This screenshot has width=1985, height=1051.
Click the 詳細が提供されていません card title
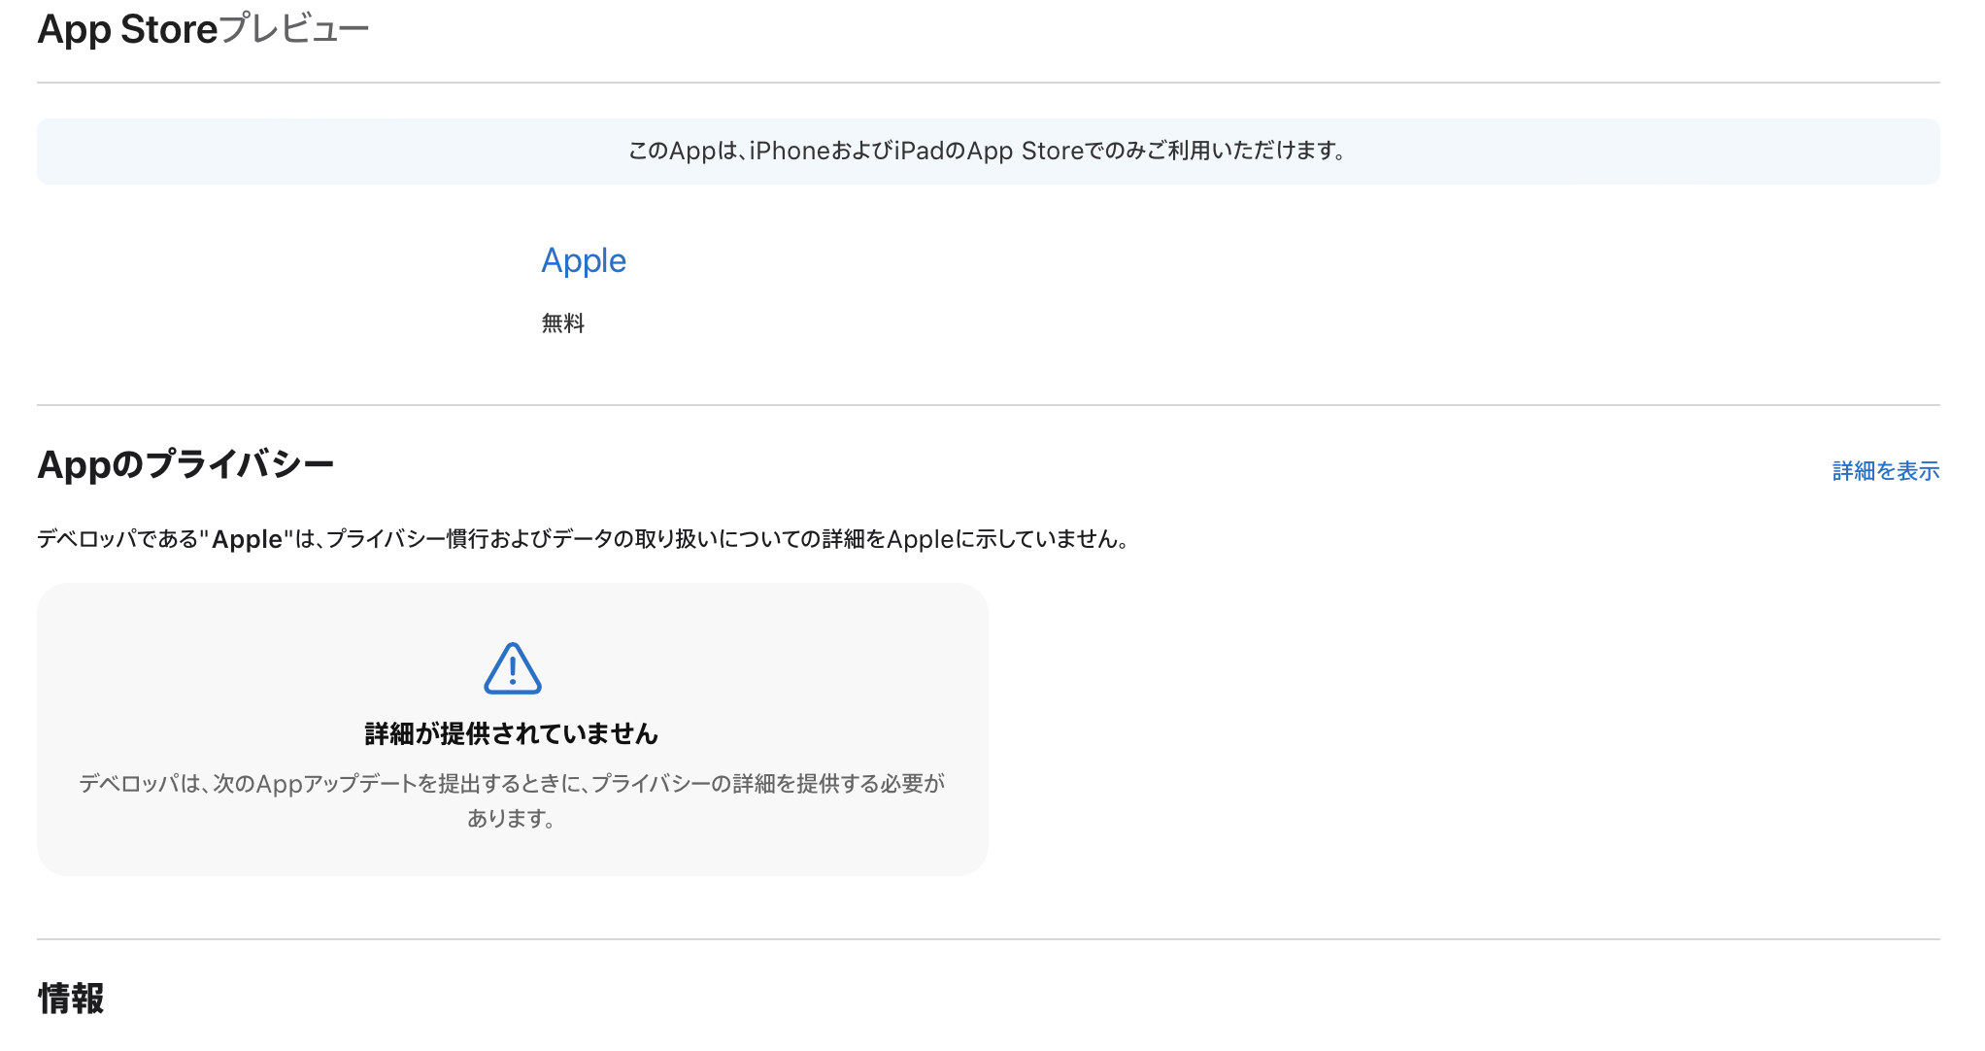(x=512, y=733)
